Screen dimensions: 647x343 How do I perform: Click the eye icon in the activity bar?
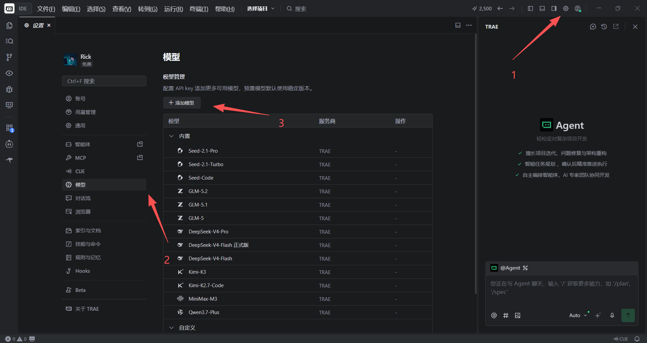9,73
